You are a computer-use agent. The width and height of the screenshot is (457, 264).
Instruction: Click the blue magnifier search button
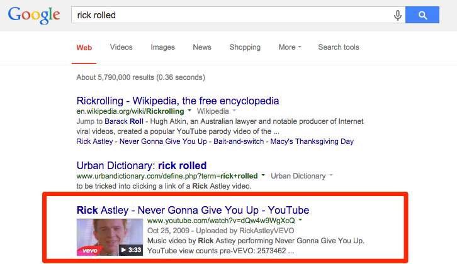(x=422, y=15)
